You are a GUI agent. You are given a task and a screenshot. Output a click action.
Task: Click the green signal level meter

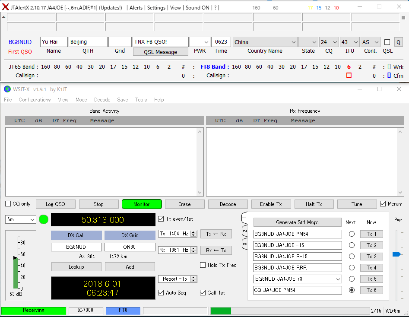coord(16,273)
